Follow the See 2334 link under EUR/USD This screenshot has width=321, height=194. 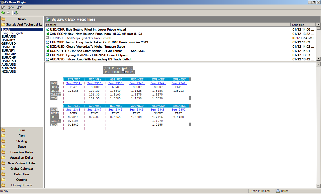73,83
